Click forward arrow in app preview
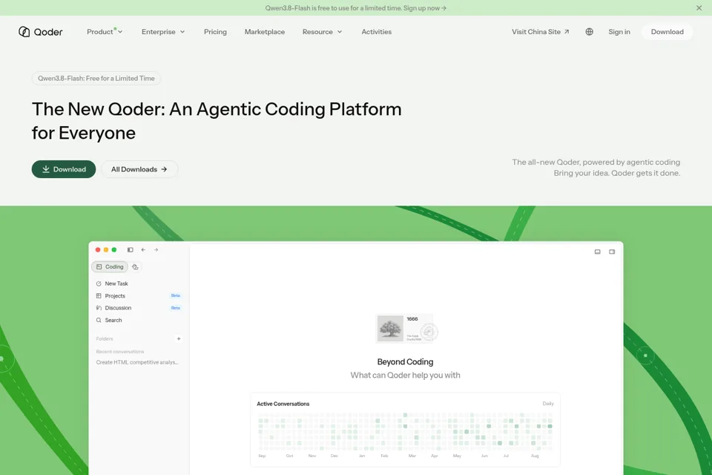Image resolution: width=712 pixels, height=475 pixels. click(x=156, y=249)
